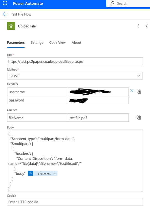Click the testfile.pdf query value field
This screenshot has height=213, width=150.
click(x=98, y=118)
